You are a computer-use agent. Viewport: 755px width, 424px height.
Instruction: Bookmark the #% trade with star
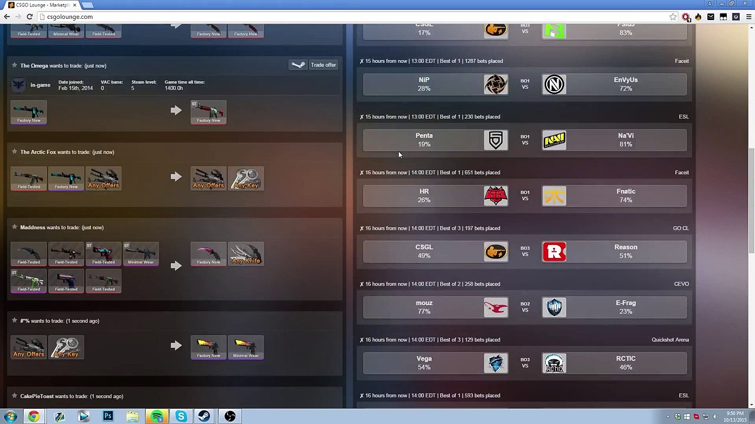14,321
